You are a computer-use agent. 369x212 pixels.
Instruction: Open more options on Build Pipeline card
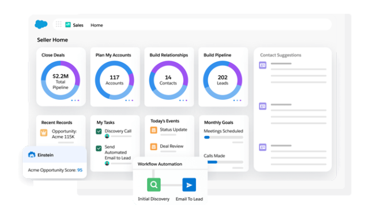click(x=237, y=101)
